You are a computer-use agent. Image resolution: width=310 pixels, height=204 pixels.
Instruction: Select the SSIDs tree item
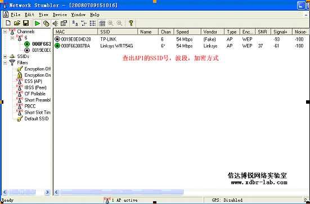tap(23, 56)
